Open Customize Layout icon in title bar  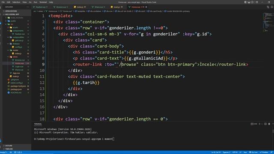[257, 2]
